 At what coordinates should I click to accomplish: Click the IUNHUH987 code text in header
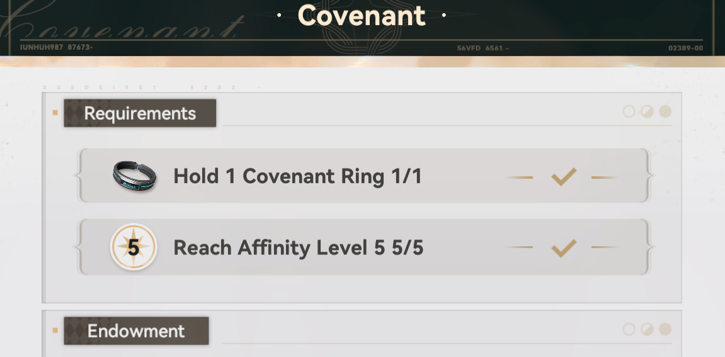point(57,47)
